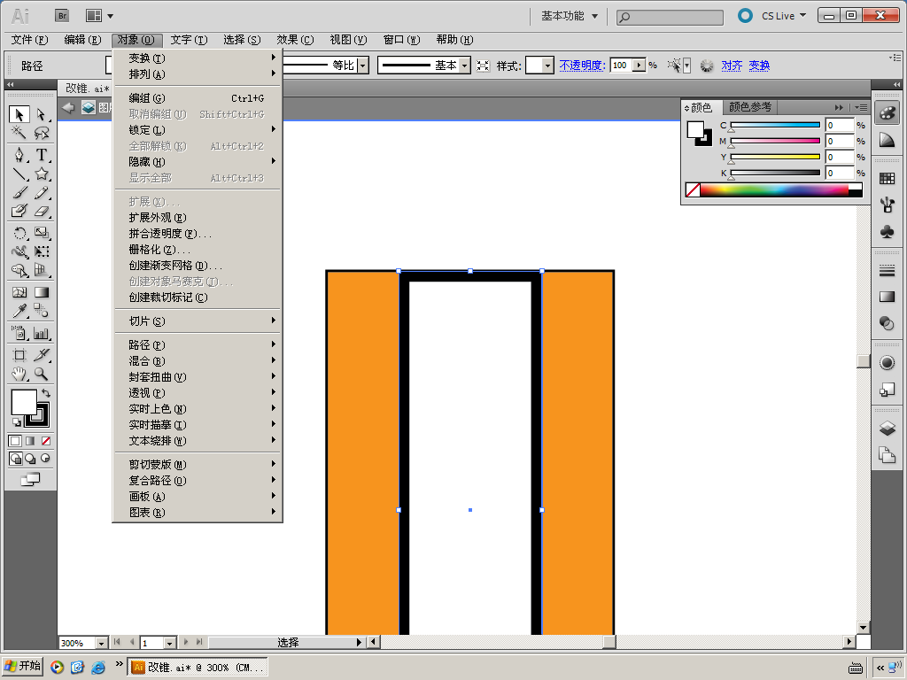The image size is (907, 680).
Task: Choose 扩展外观 (E) menu entry
Action: click(x=198, y=218)
